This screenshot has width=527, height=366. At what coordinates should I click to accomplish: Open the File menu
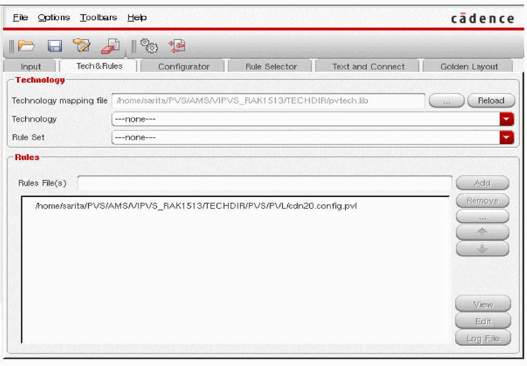[x=20, y=18]
